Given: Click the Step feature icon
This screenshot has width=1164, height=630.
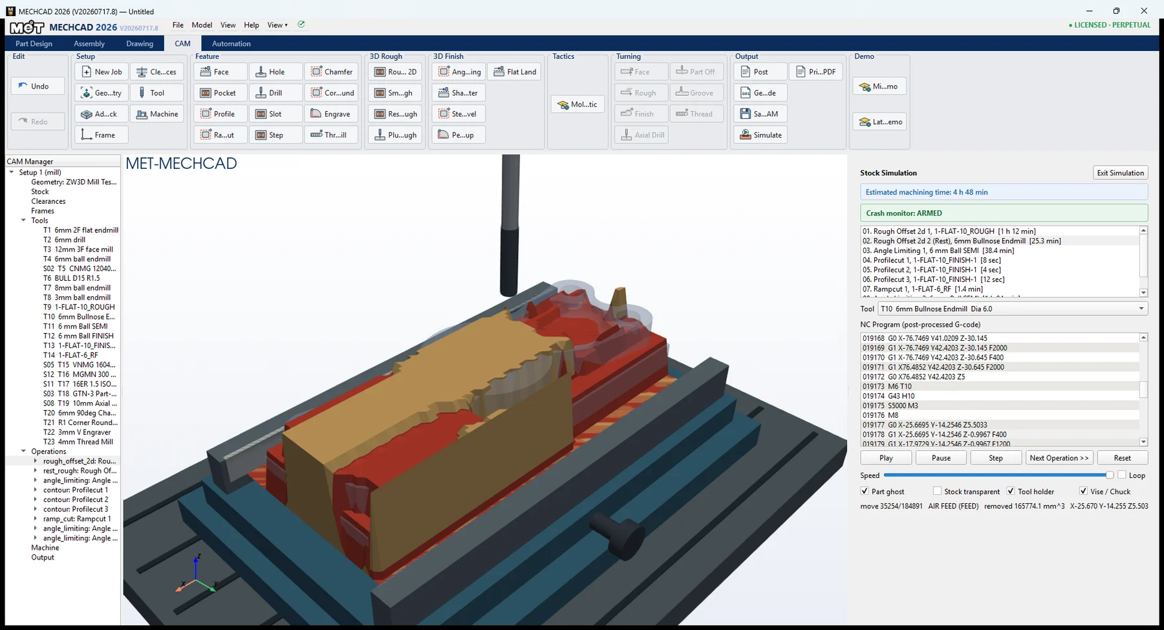Looking at the screenshot, I should click(261, 135).
